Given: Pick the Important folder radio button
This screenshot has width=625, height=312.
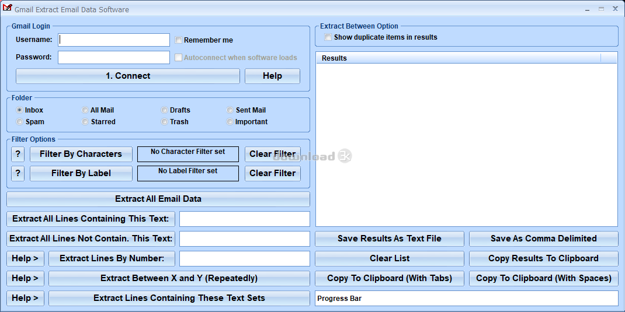Looking at the screenshot, I should pyautogui.click(x=230, y=122).
